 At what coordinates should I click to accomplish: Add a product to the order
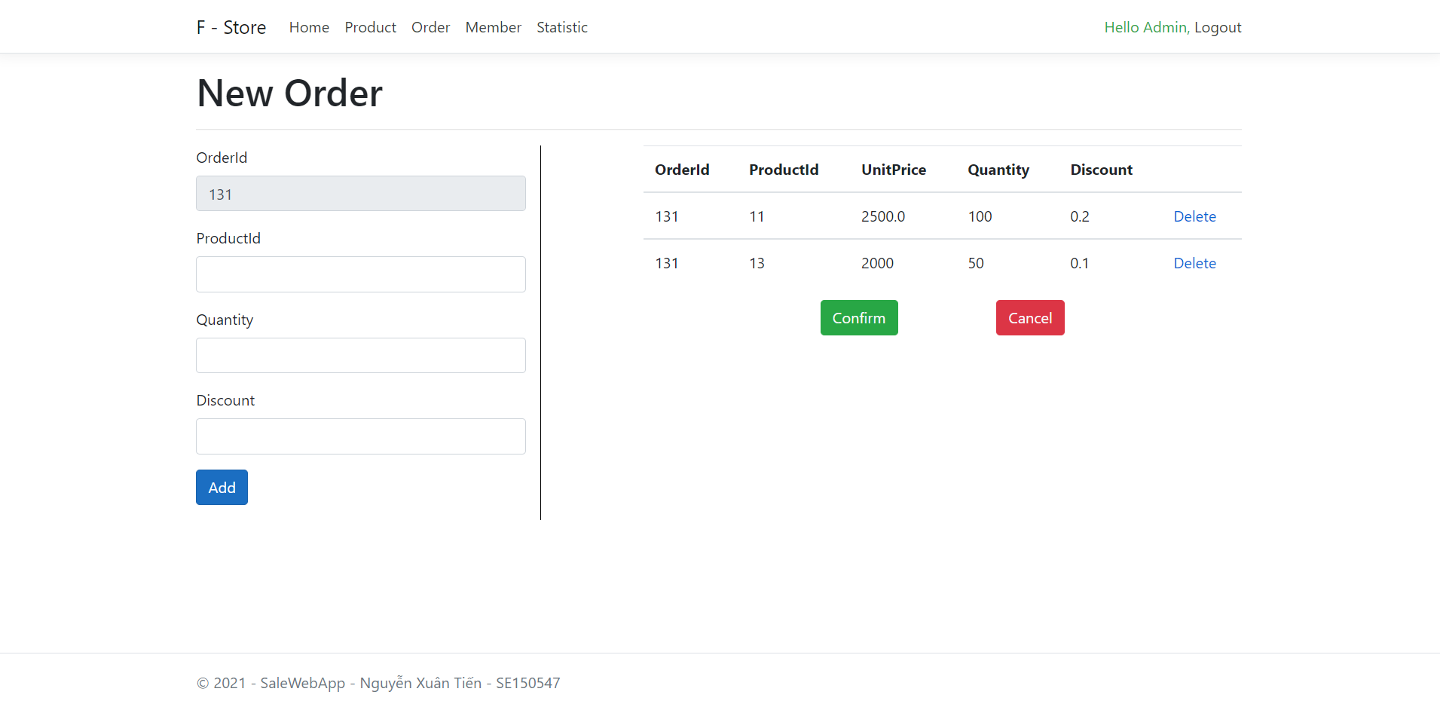pyautogui.click(x=222, y=487)
